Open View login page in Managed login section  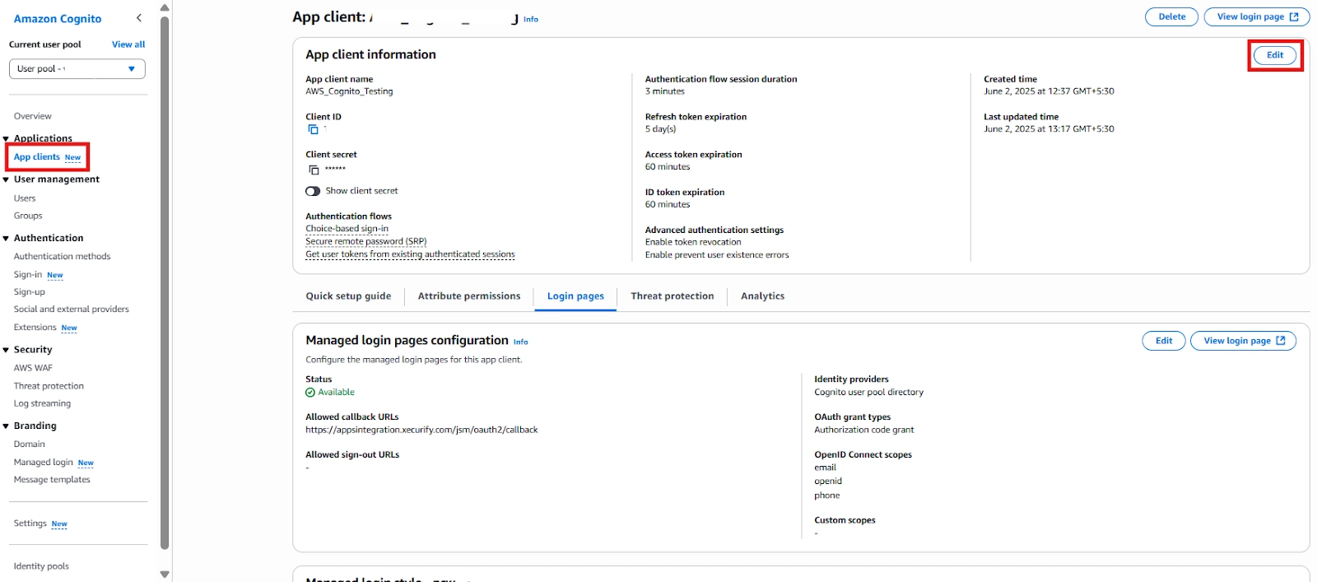[1244, 341]
